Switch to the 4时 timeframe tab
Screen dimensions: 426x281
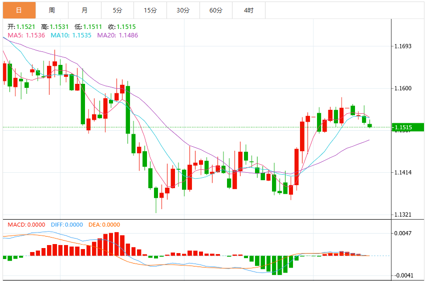click(x=249, y=10)
